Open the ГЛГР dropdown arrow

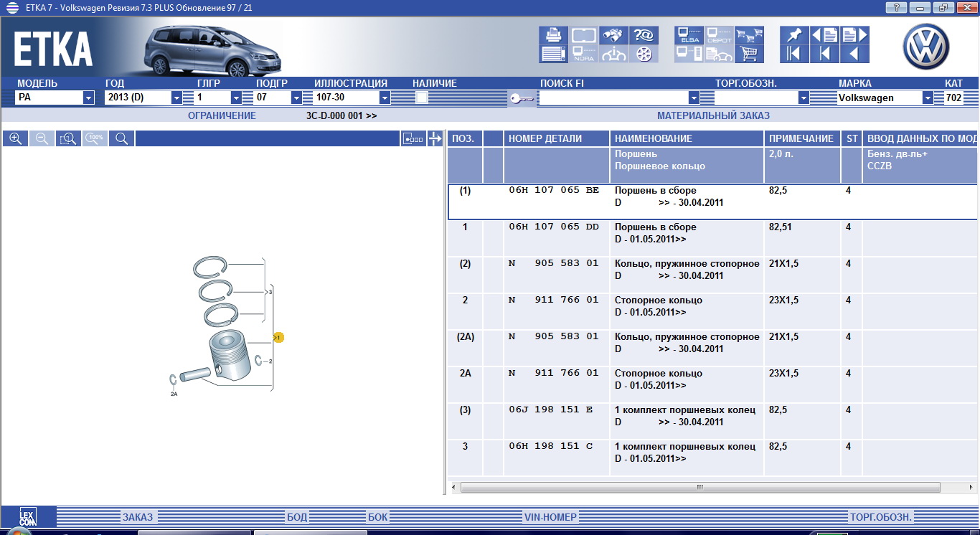coord(236,98)
